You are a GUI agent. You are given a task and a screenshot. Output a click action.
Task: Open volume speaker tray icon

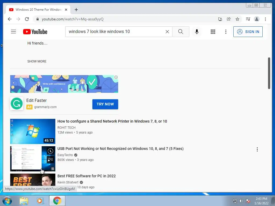[241, 201]
